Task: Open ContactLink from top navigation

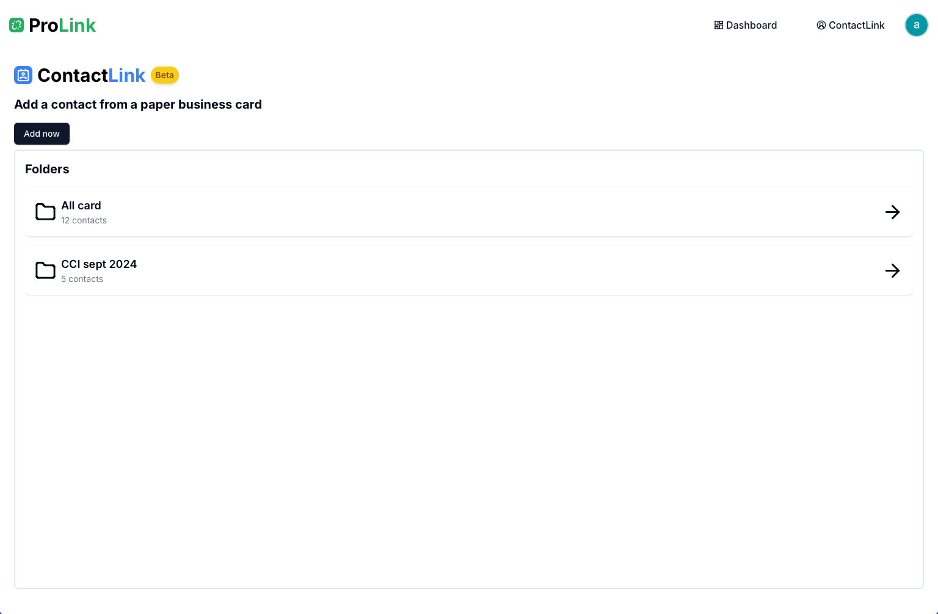Action: coord(851,25)
